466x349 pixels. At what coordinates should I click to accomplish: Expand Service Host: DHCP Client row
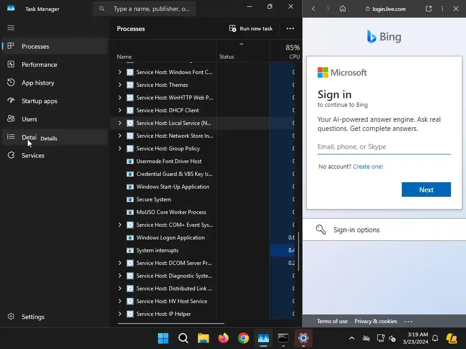click(x=120, y=110)
